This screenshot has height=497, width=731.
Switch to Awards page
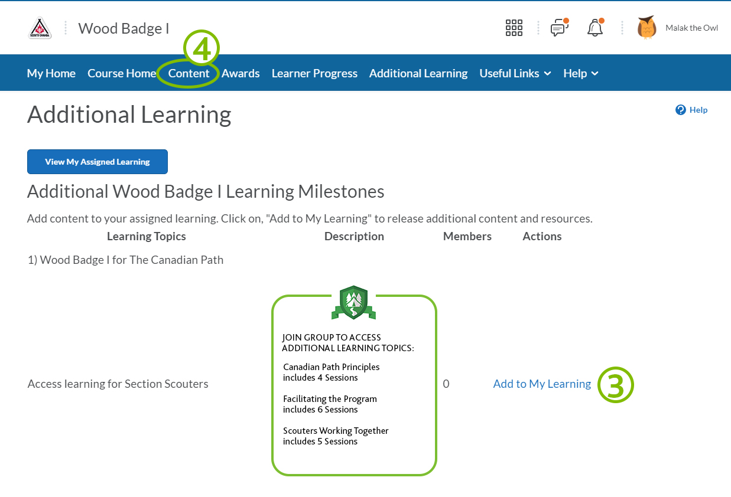pyautogui.click(x=241, y=73)
